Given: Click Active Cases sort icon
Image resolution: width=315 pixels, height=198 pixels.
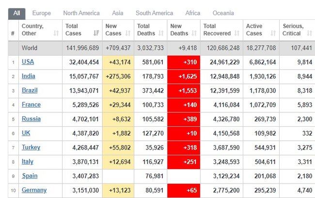Looking at the screenshot, I should [273, 33].
